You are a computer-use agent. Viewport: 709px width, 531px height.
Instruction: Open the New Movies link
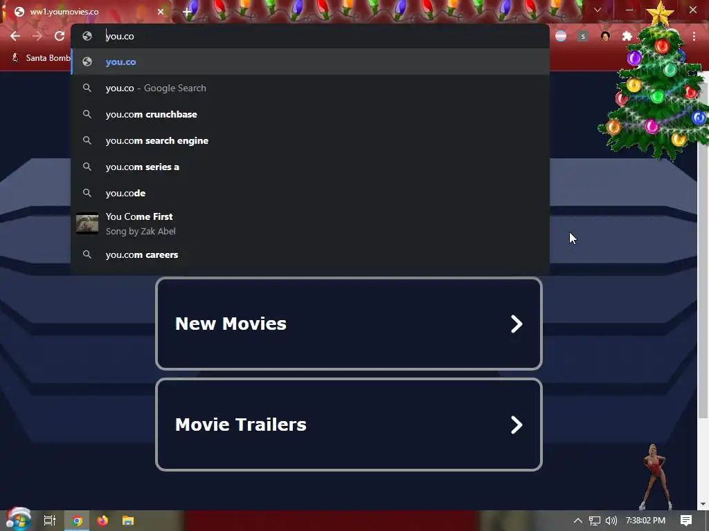coord(349,324)
